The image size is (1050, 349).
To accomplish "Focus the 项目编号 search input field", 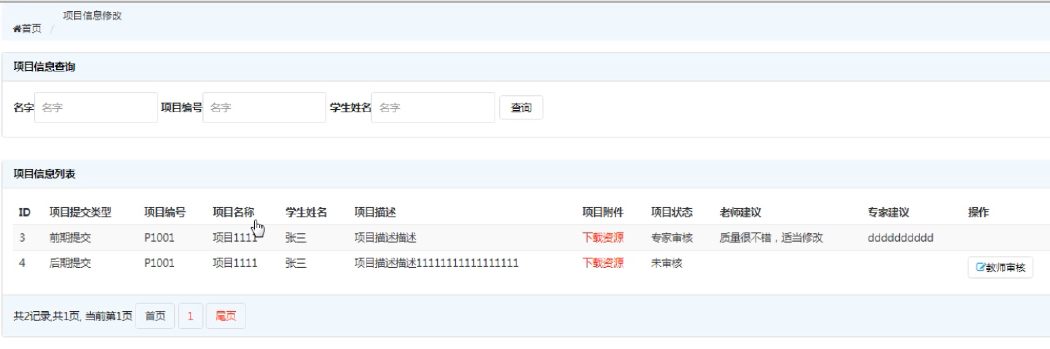I will pos(264,108).
